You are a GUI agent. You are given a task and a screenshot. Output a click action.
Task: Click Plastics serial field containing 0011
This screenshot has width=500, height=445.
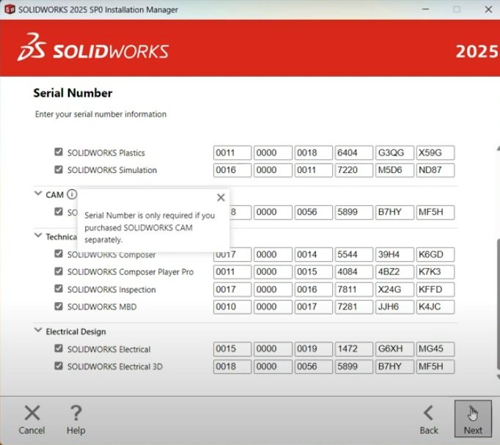232,153
